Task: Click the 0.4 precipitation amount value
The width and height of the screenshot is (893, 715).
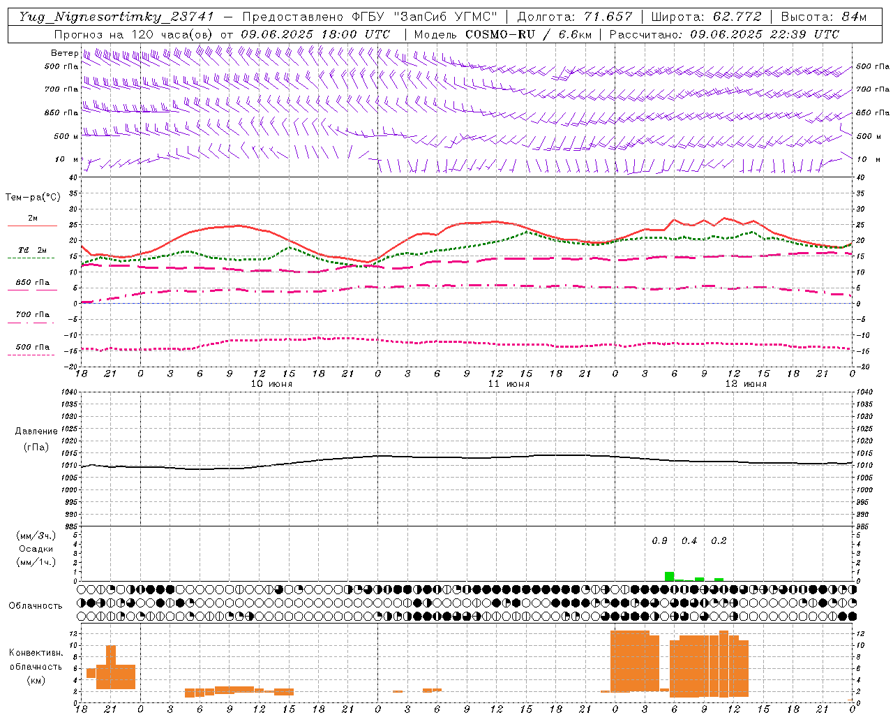Action: point(689,541)
